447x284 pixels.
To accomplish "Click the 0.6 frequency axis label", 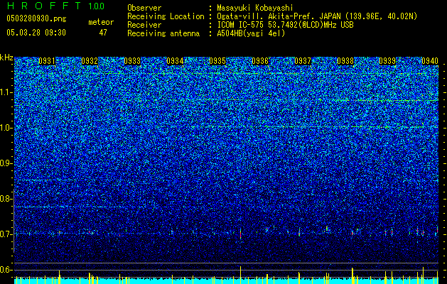I will pyautogui.click(x=6, y=270).
